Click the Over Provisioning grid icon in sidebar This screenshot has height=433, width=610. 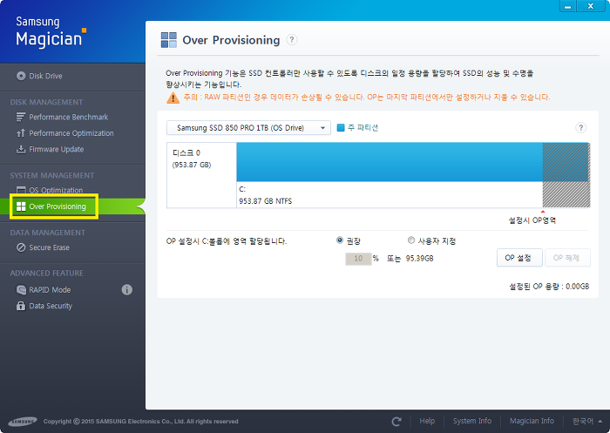(x=21, y=206)
